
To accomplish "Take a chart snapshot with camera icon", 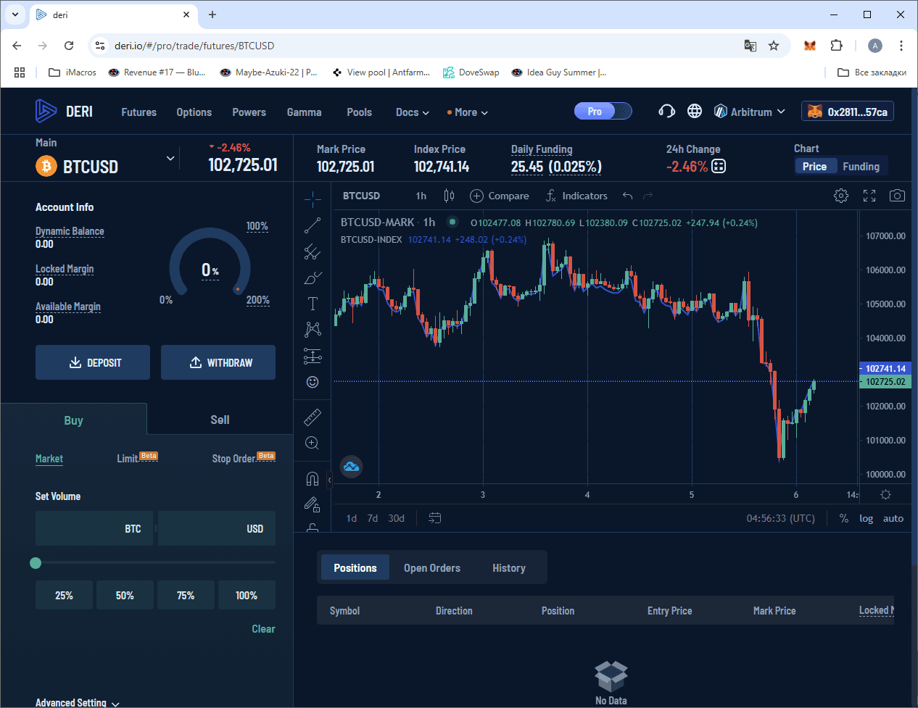I will [x=897, y=196].
